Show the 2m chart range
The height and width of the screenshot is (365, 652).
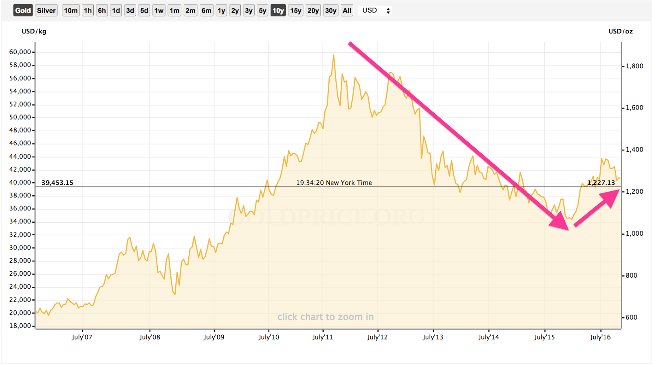190,11
